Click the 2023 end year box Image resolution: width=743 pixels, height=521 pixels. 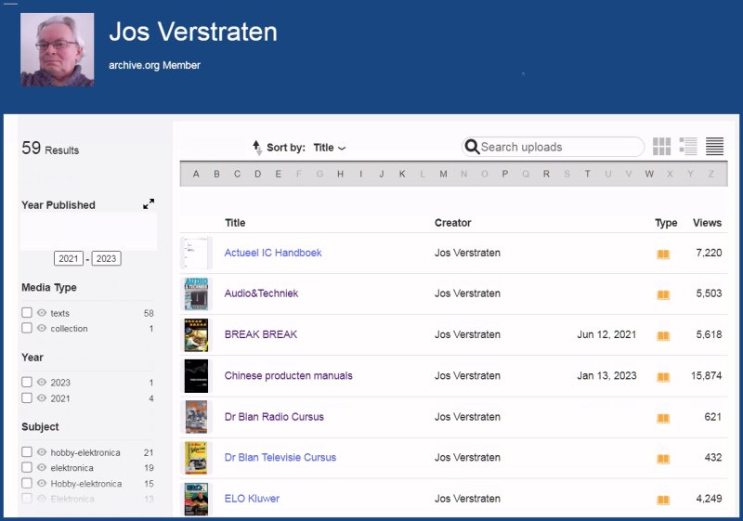click(106, 258)
